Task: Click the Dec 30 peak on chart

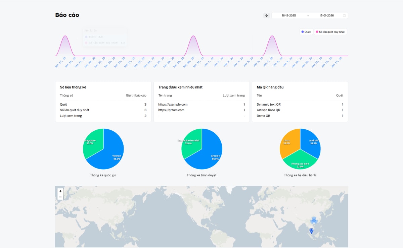Action: pos(192,37)
